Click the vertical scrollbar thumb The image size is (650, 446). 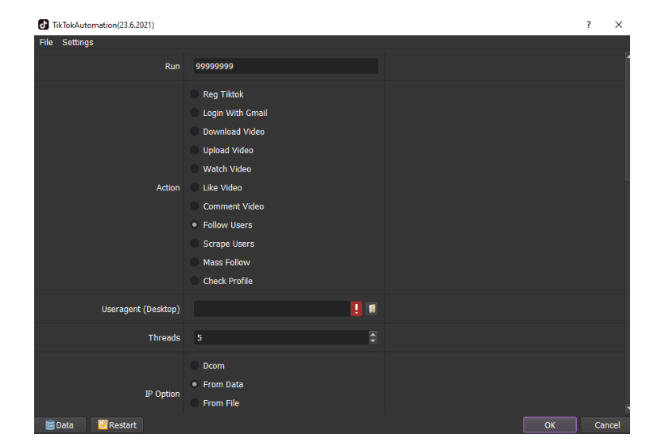point(628,120)
